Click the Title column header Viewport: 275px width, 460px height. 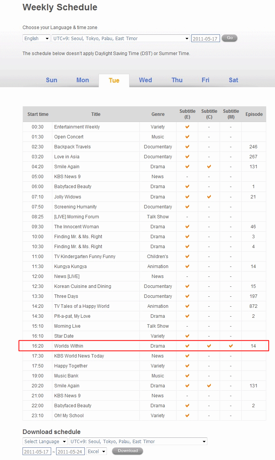96,114
